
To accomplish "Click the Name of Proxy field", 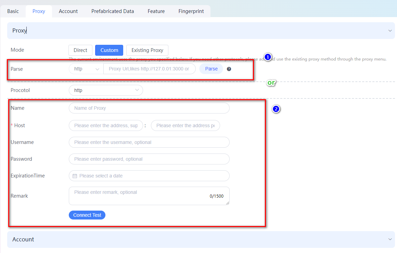I will 149,108.
